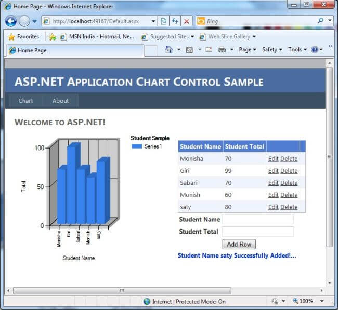Open the Safety menu

[272, 50]
